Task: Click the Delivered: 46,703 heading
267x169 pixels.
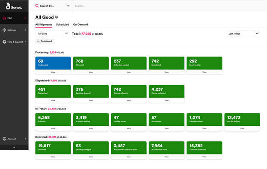Action: coord(51,137)
